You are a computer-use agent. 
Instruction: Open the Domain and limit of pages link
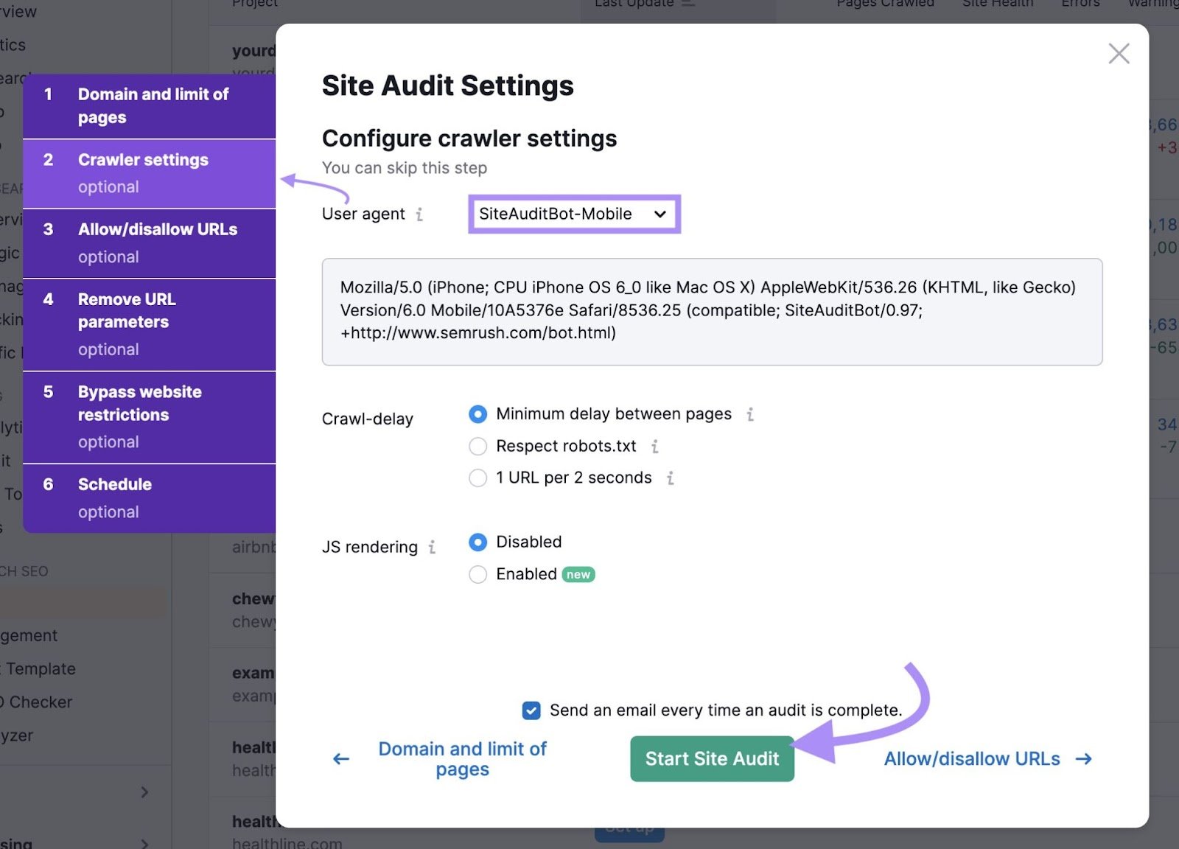click(462, 758)
